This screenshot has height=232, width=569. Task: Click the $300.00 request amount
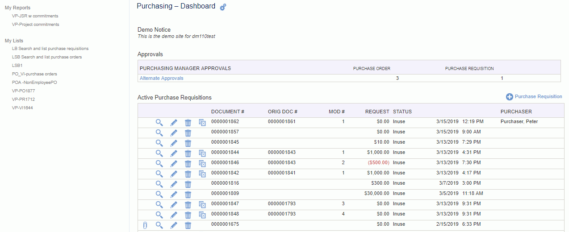[380, 183]
